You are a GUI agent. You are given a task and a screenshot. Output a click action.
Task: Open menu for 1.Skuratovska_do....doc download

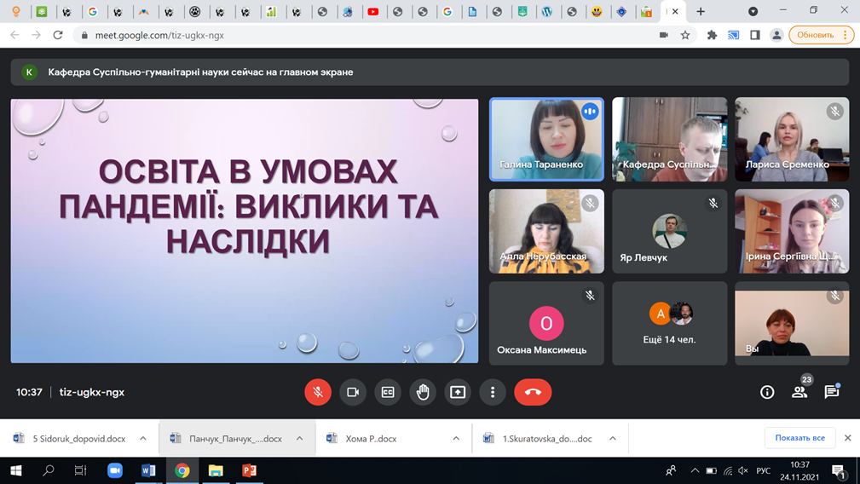click(x=613, y=439)
